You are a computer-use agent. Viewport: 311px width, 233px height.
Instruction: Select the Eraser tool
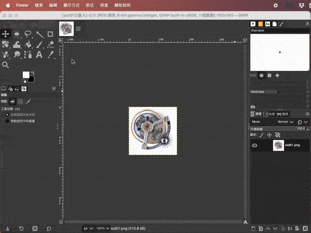[51, 45]
